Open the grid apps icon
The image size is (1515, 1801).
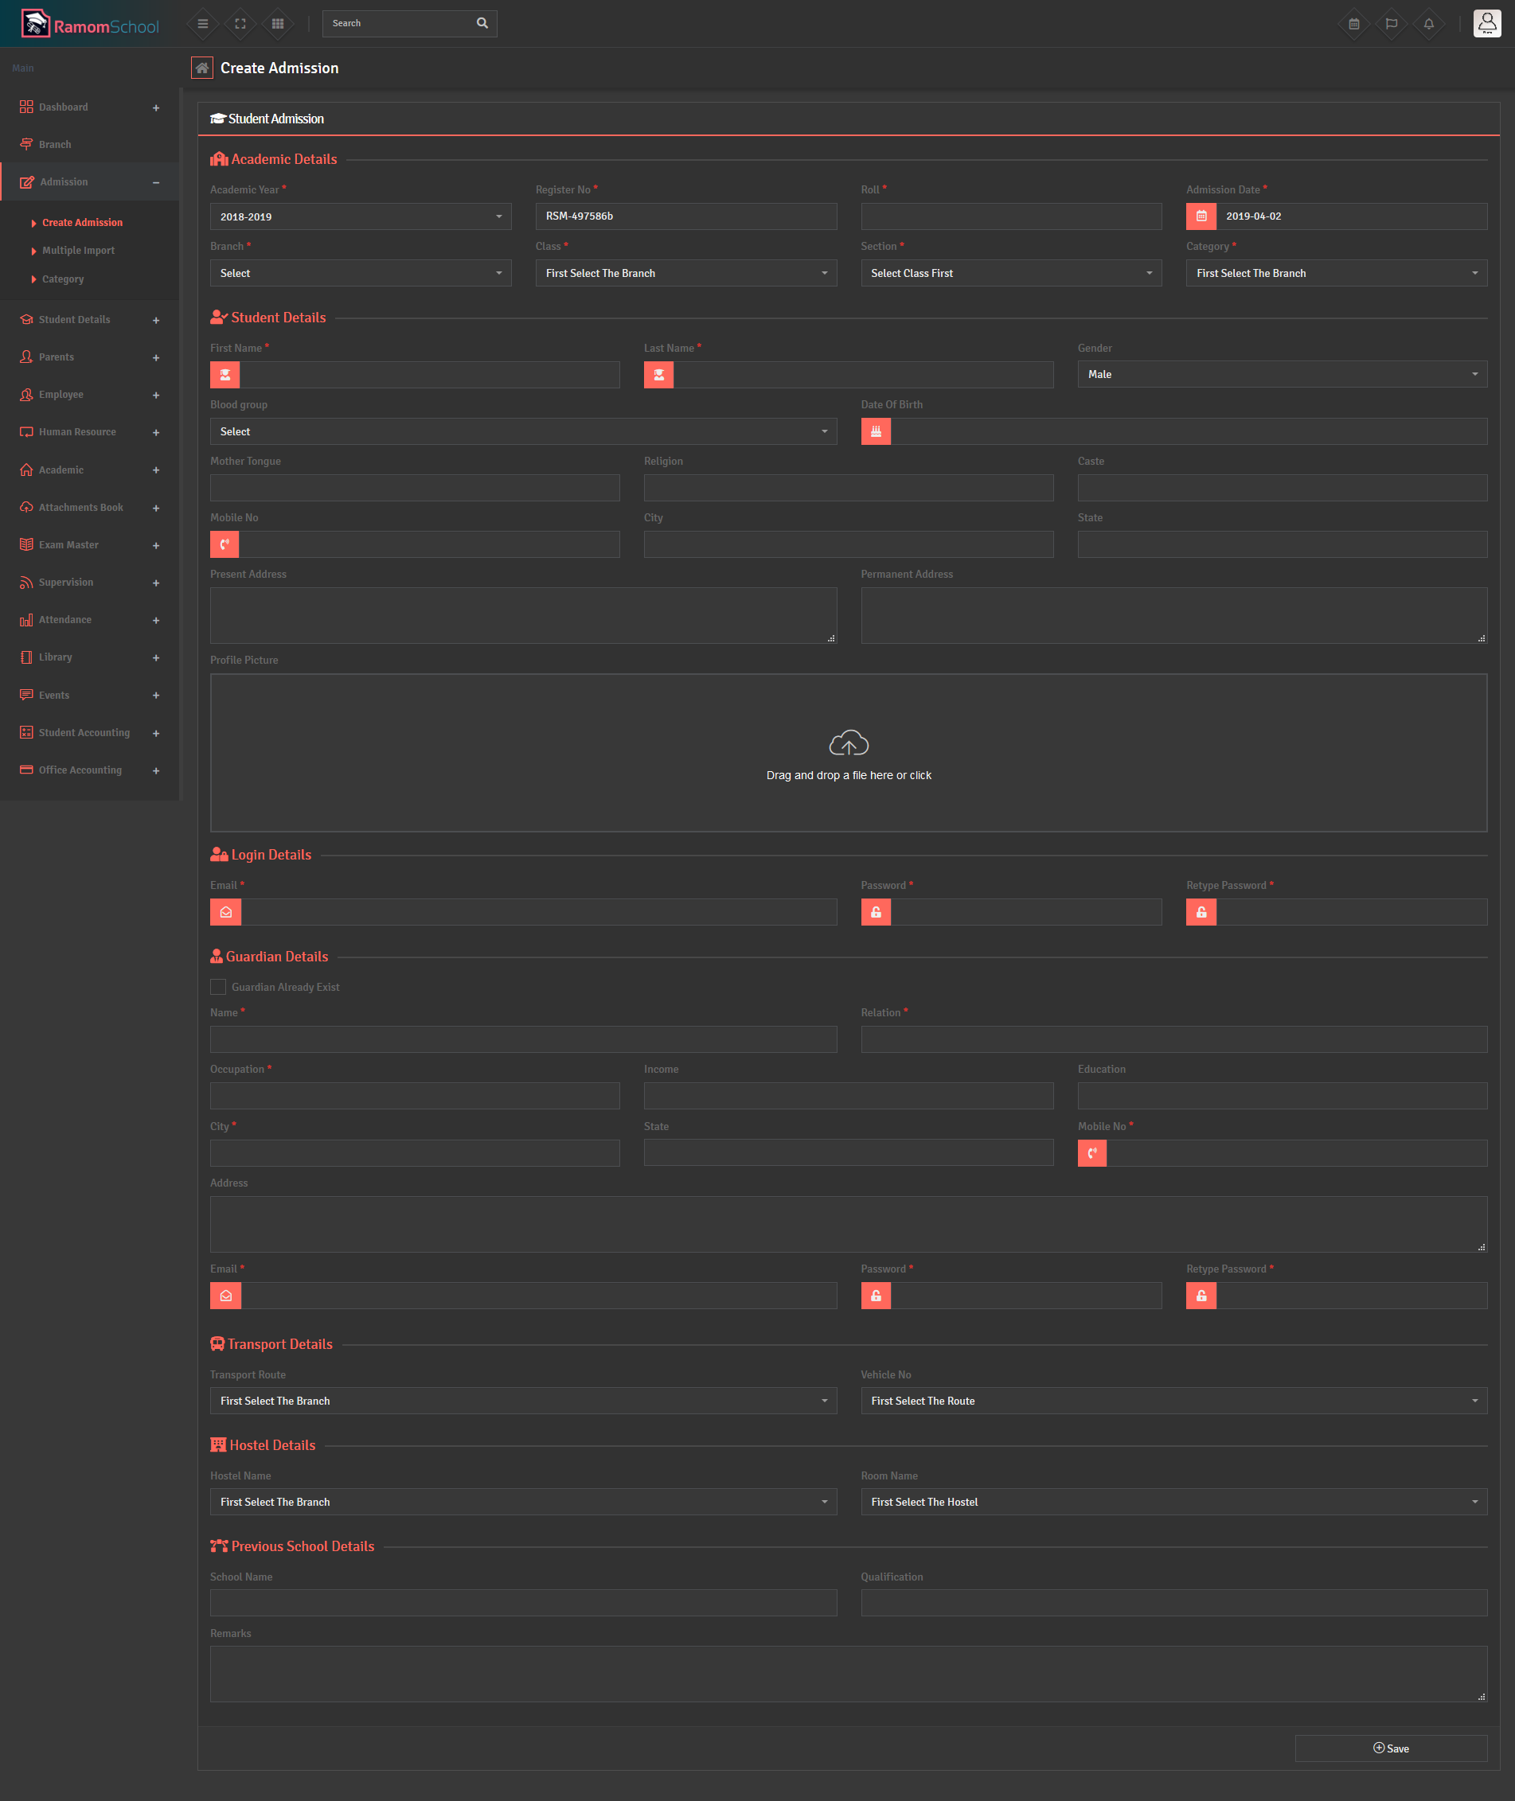pyautogui.click(x=277, y=24)
